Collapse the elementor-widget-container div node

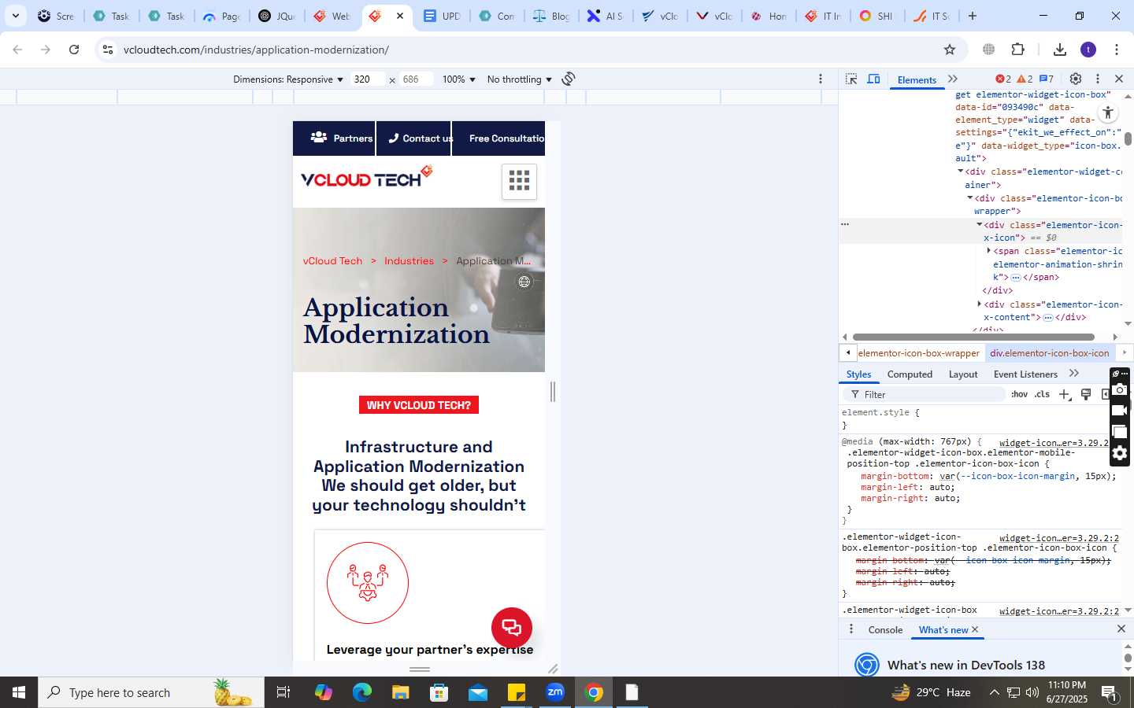point(960,171)
